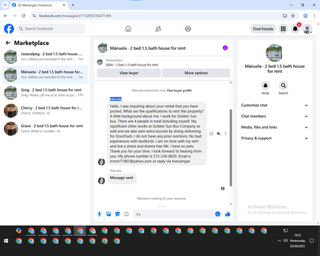The height and width of the screenshot is (256, 320).
Task: Open the notifications bell with badge
Action: [x=295, y=29]
